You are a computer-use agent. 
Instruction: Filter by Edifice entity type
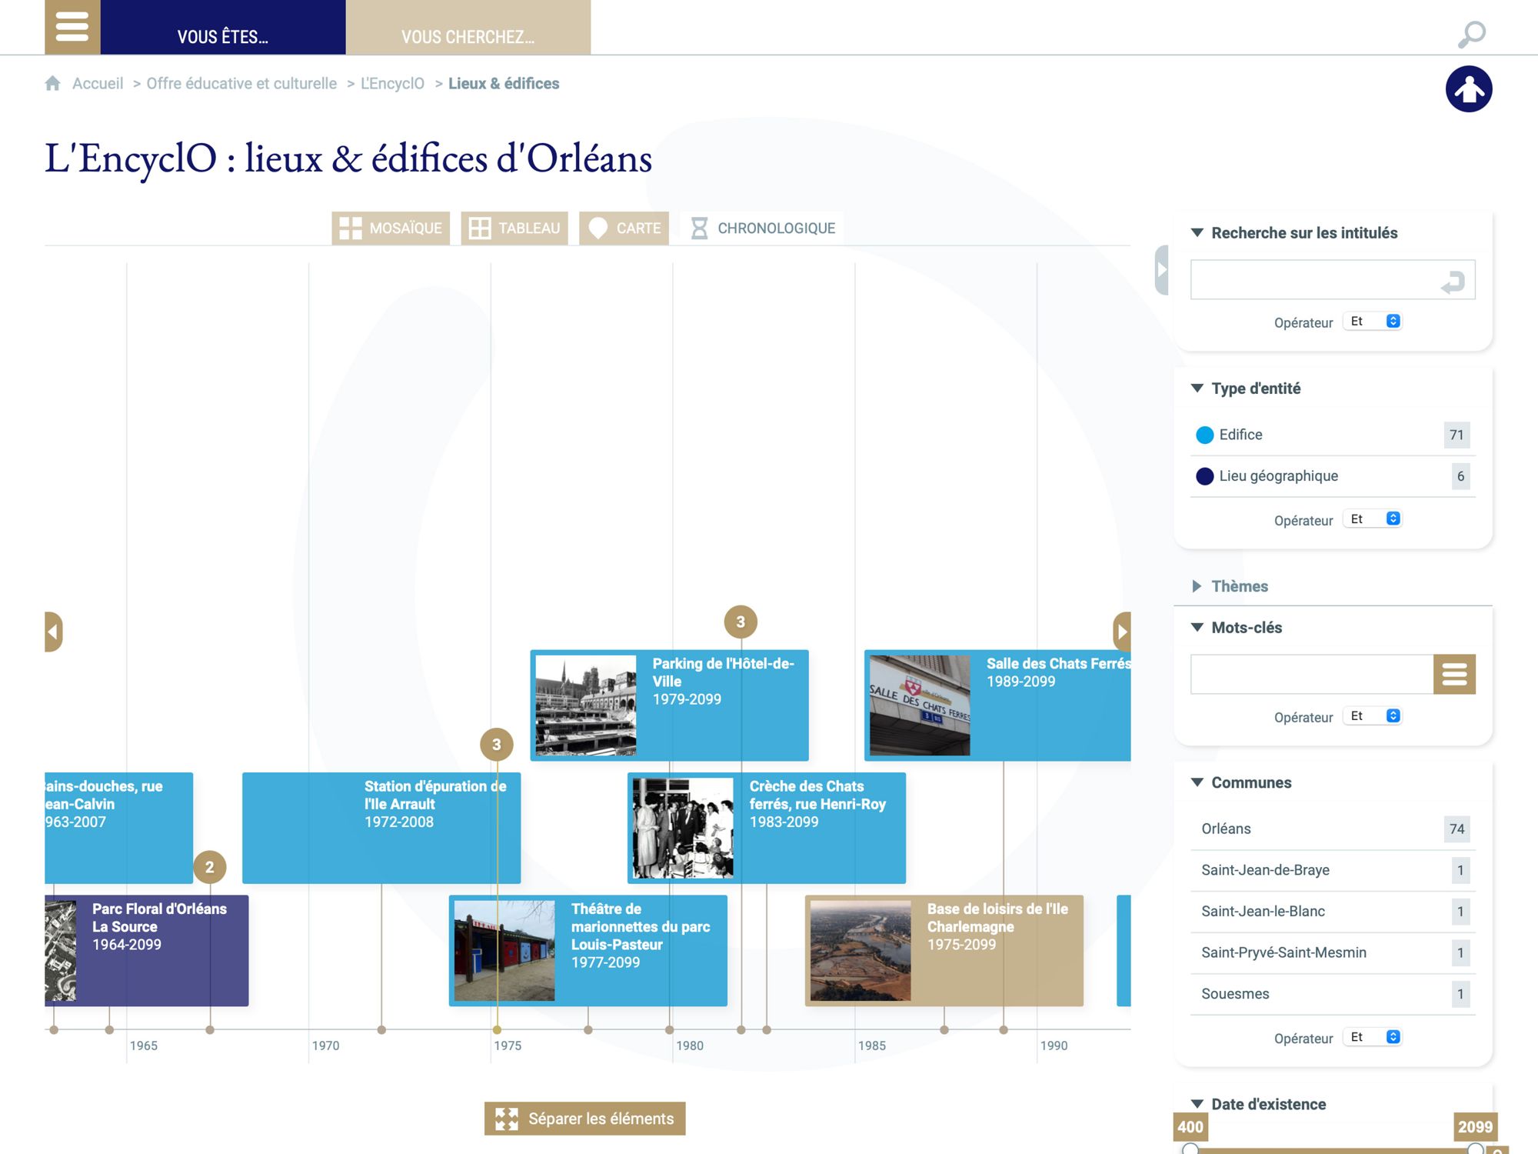click(x=1240, y=435)
